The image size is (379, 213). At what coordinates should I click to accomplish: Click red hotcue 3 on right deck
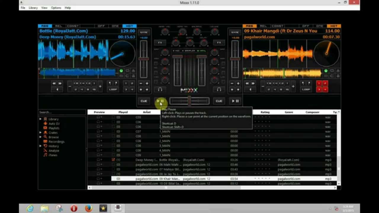[x=319, y=89]
